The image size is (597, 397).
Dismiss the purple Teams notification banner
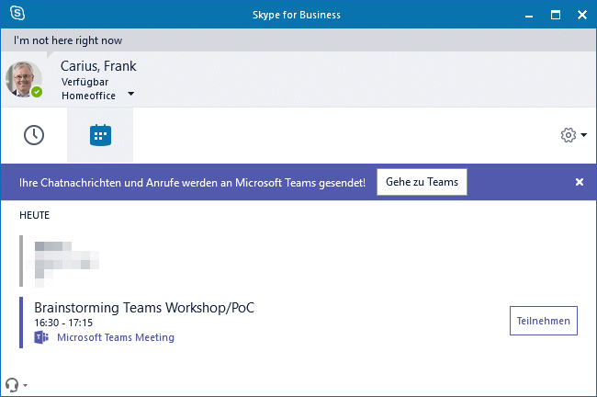click(x=580, y=182)
